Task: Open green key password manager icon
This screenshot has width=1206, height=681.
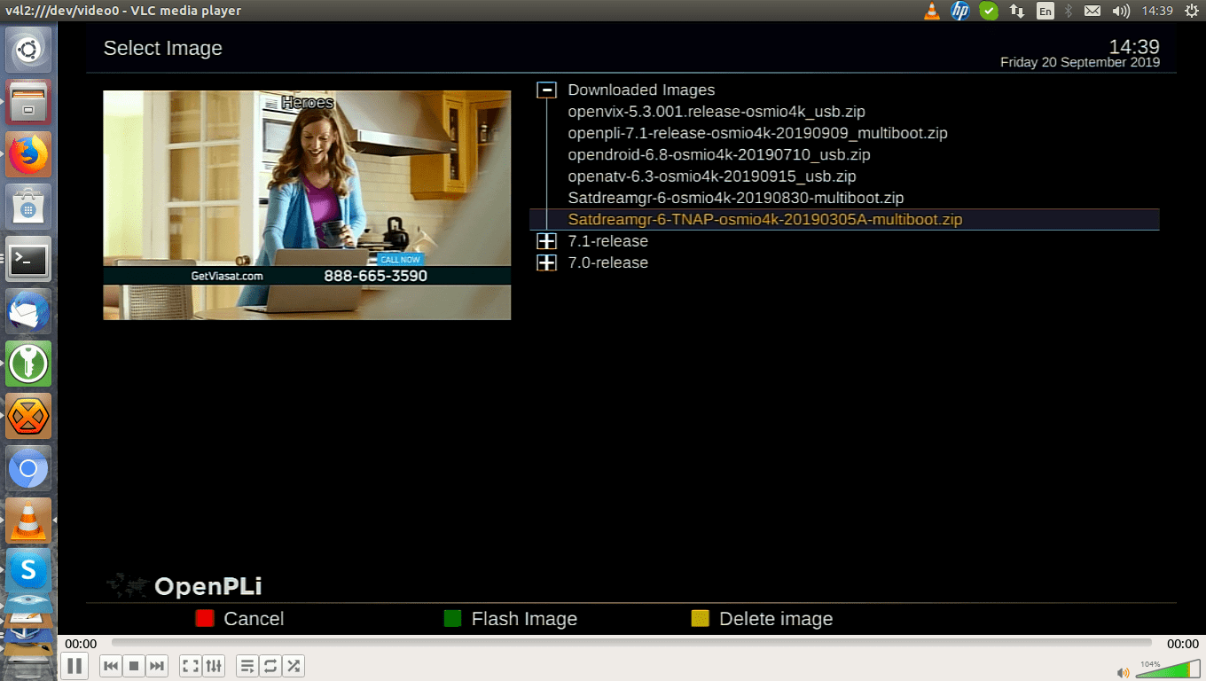Action: [28, 364]
